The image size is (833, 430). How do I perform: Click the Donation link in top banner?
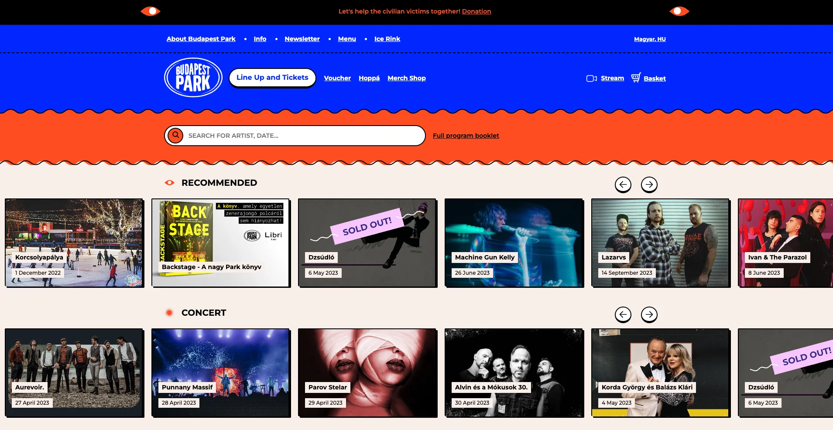coord(476,11)
